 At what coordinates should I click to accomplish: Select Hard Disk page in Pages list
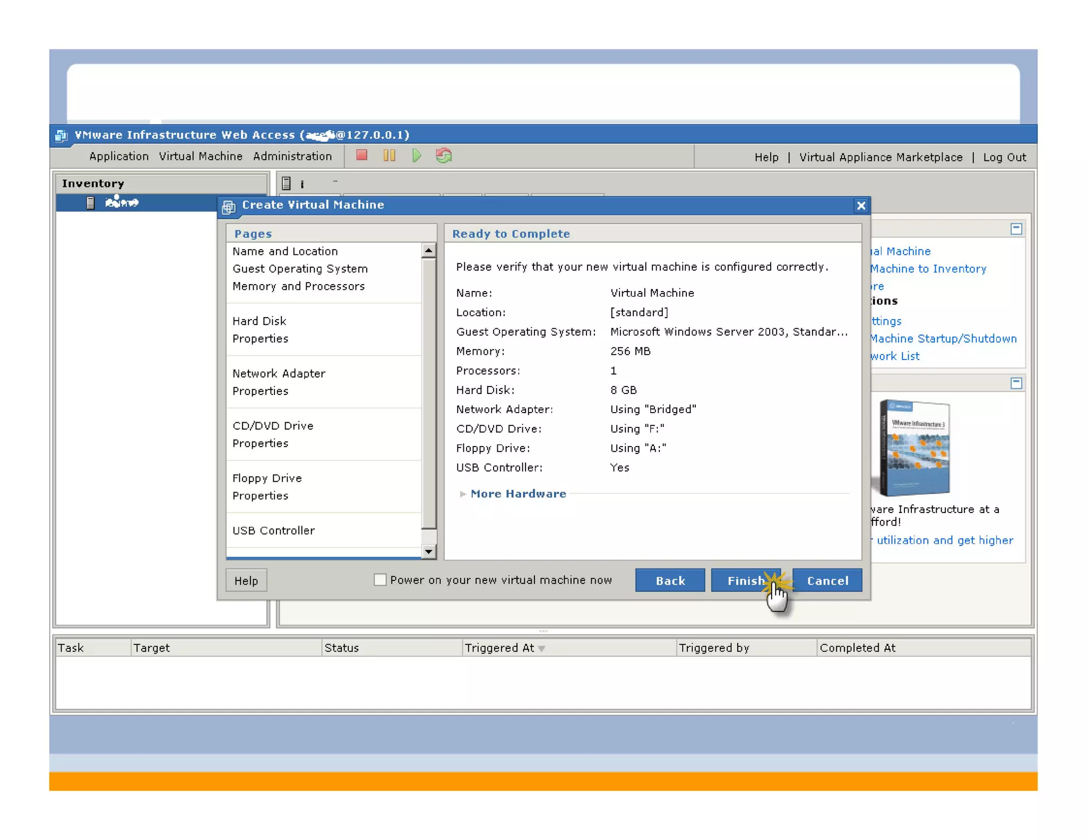click(x=260, y=321)
